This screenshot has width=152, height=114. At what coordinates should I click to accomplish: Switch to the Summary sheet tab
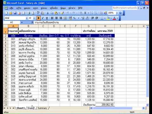42,108
